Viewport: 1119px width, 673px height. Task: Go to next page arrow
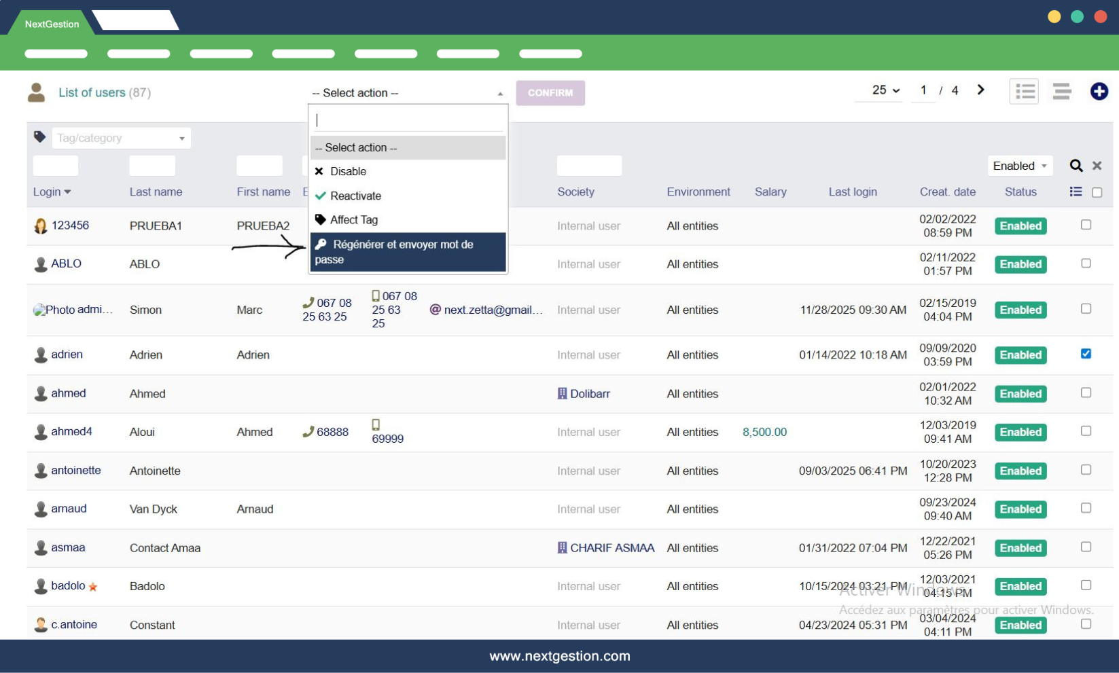pyautogui.click(x=980, y=90)
